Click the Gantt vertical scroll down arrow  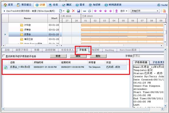[165, 42]
